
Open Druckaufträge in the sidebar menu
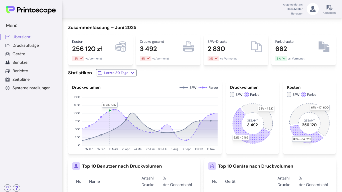coord(26,45)
